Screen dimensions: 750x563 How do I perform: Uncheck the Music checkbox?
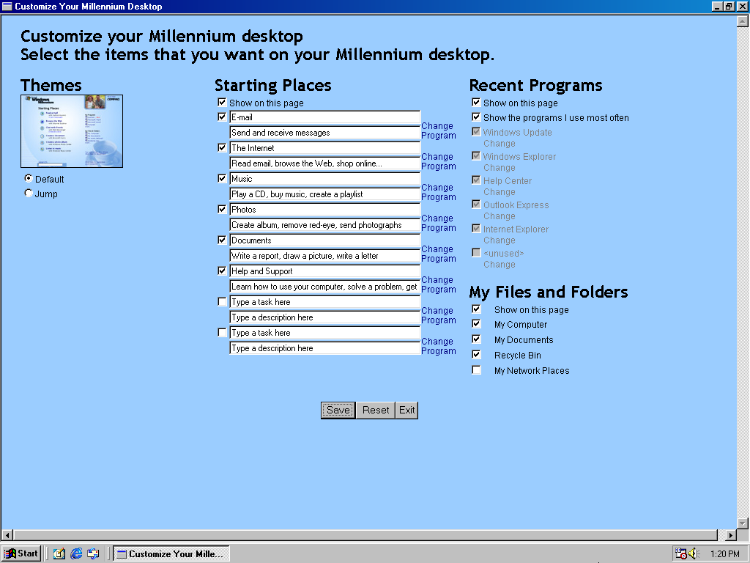tap(222, 178)
